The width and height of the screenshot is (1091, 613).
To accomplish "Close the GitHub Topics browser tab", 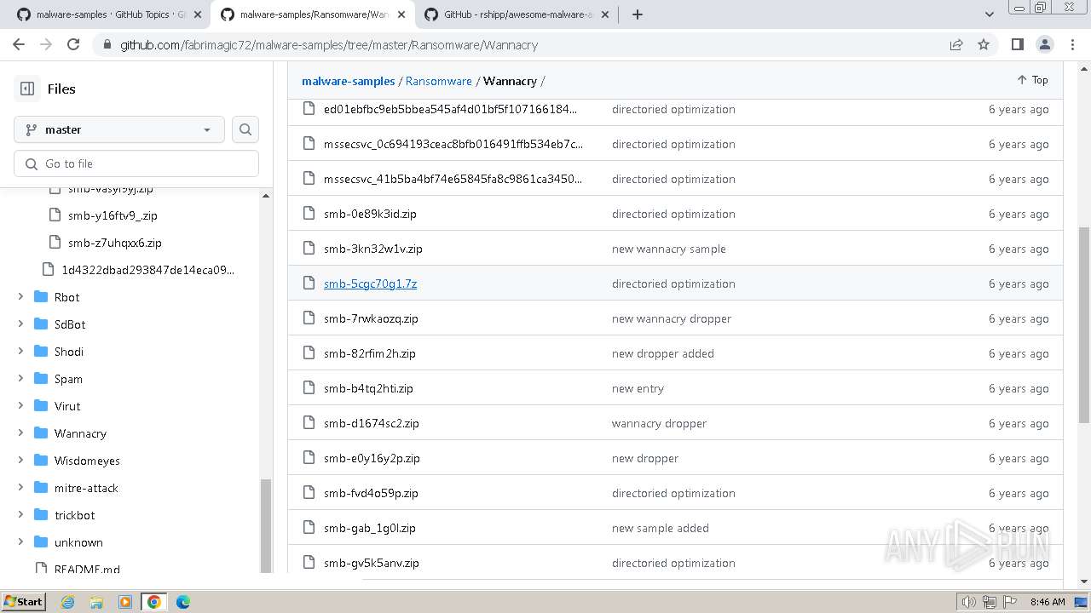I will pos(197,14).
